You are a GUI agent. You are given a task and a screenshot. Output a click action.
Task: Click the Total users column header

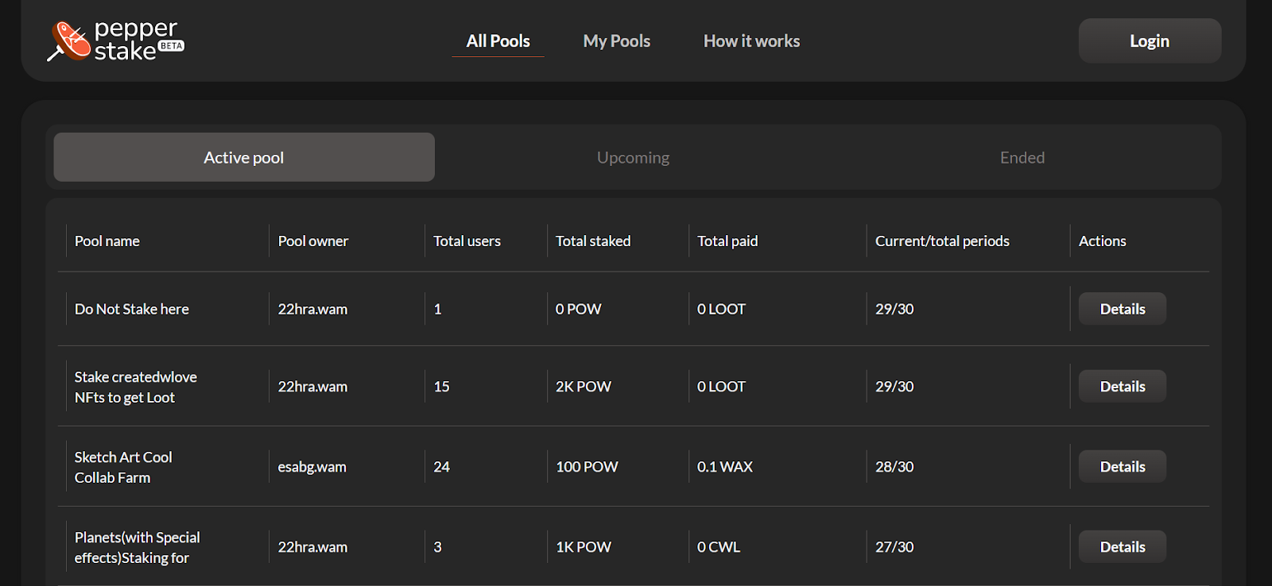point(467,241)
